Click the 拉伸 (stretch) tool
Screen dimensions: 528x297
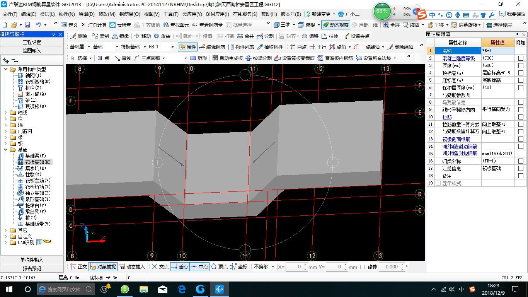(330, 36)
